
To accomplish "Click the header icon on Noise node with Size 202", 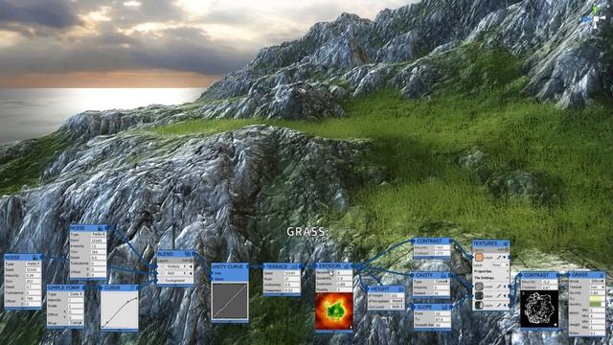I will point(34,258).
